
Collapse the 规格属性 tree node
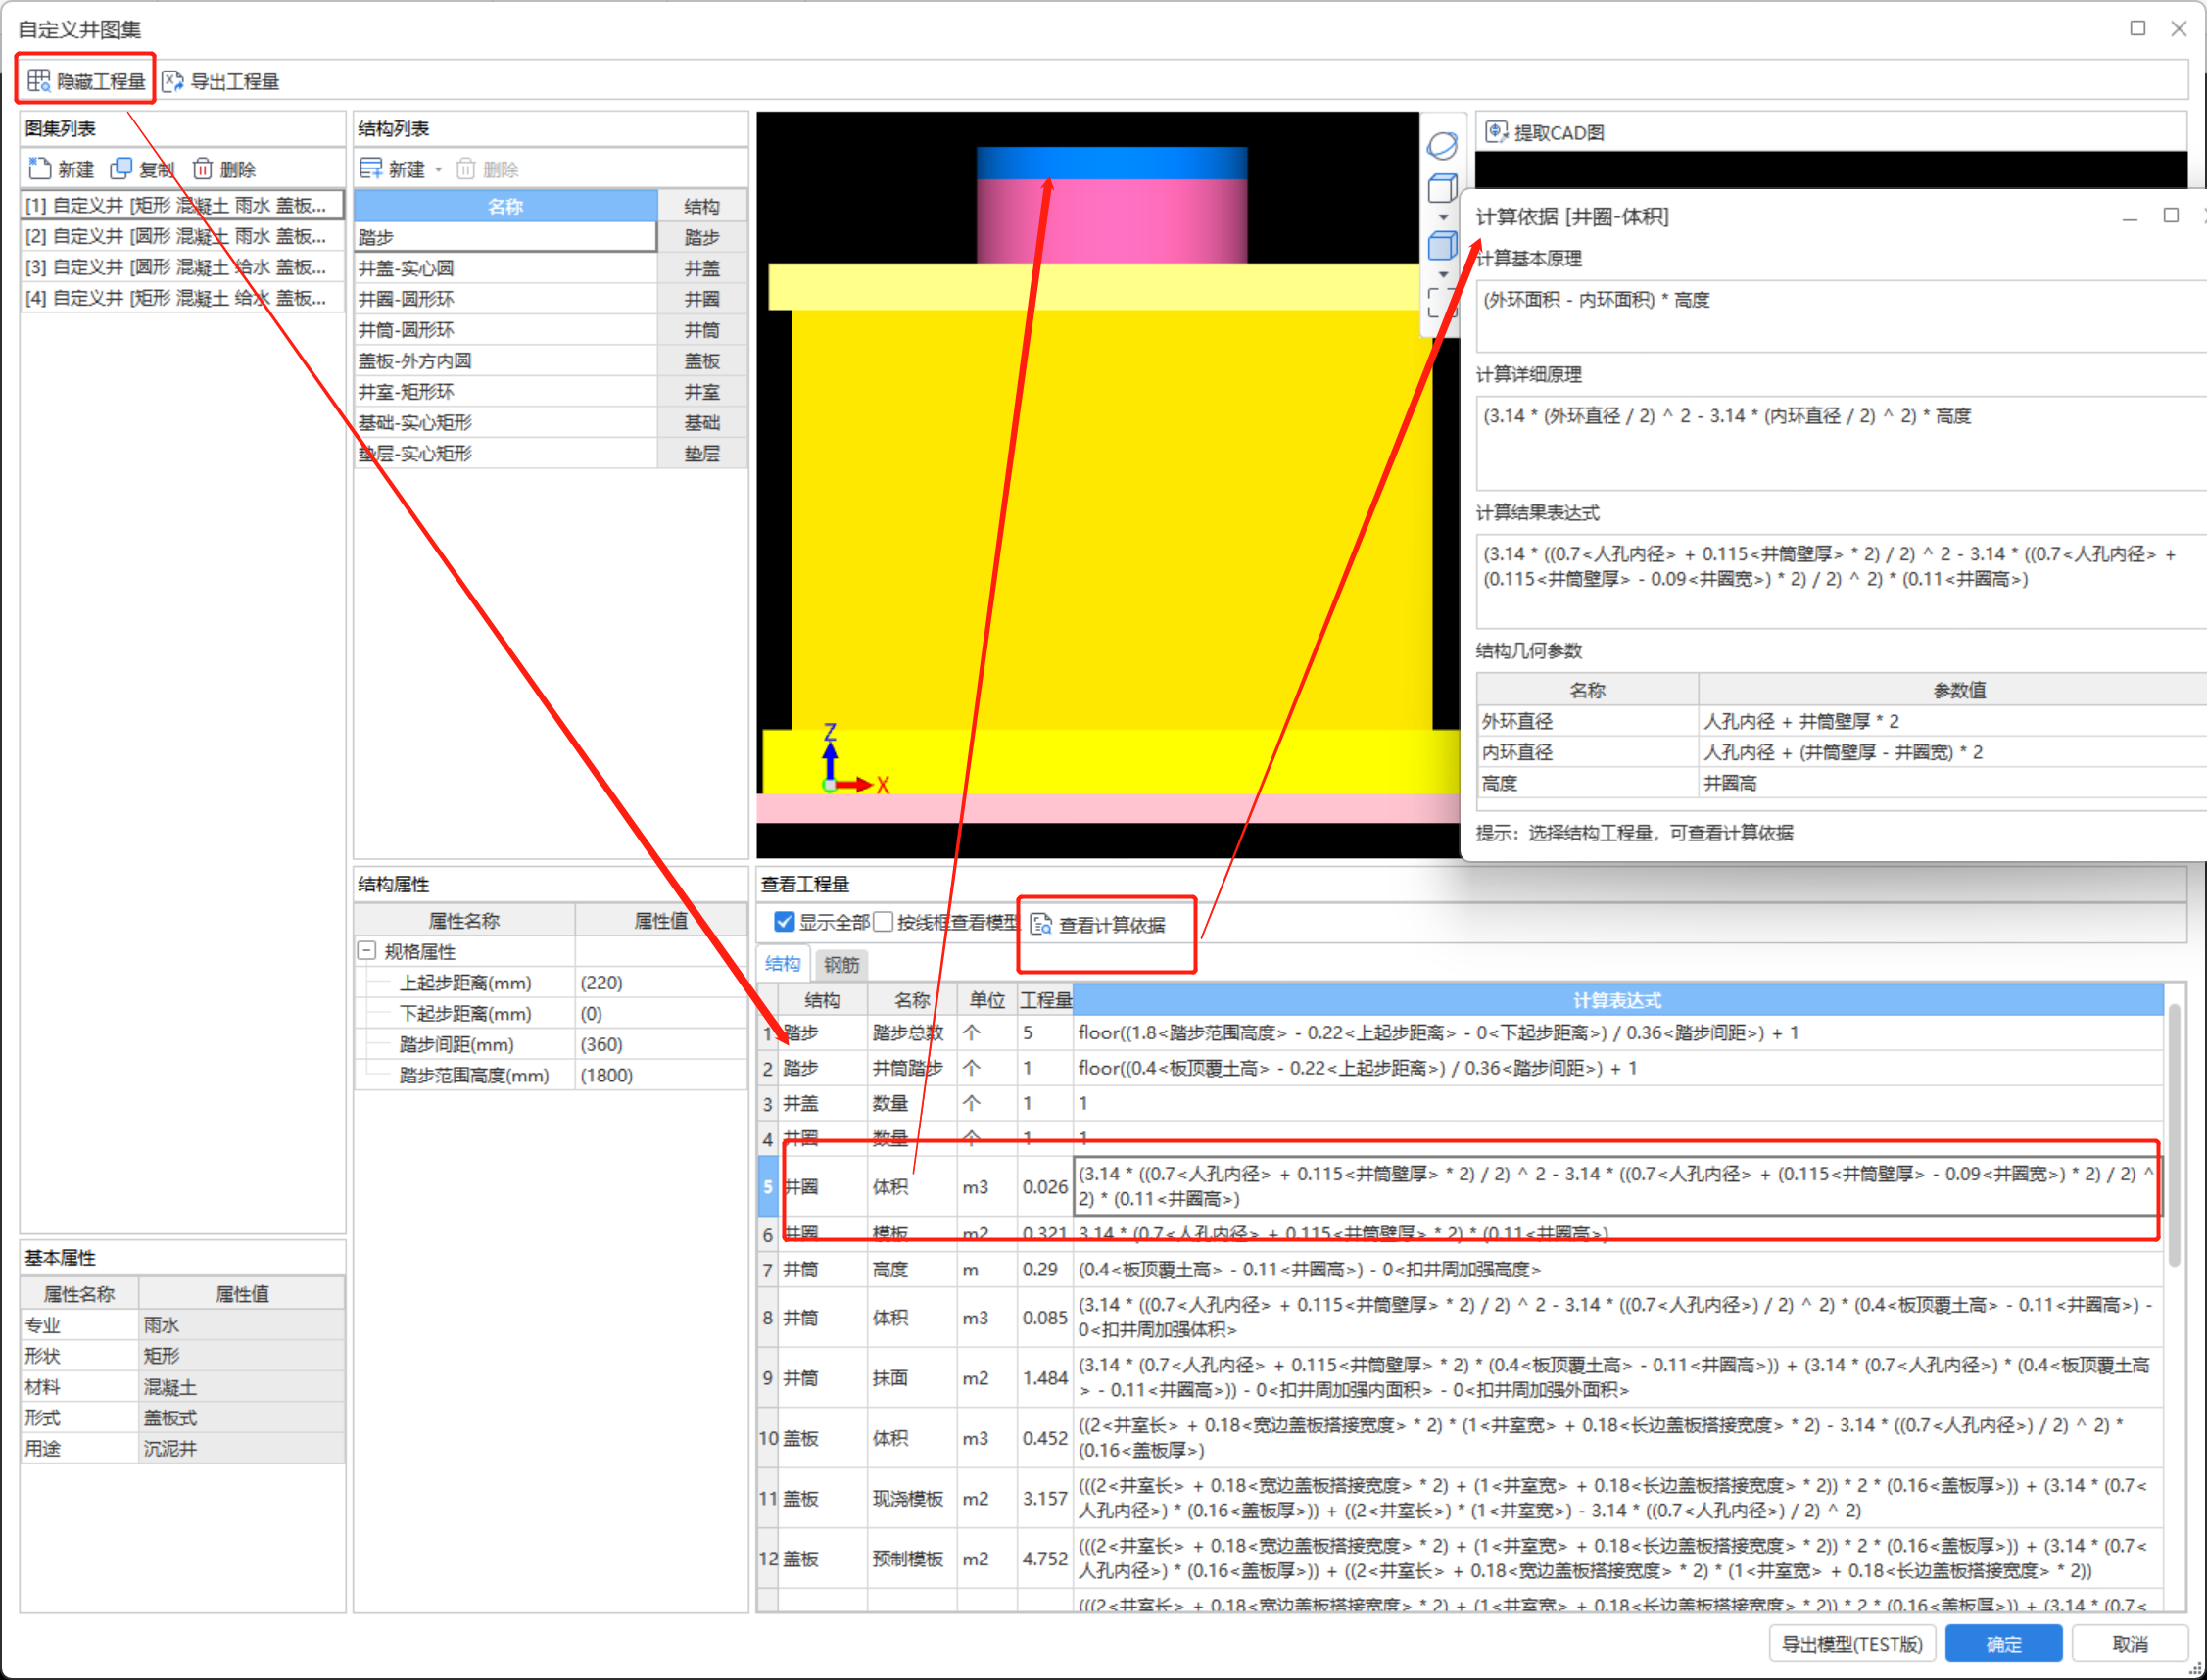click(367, 951)
